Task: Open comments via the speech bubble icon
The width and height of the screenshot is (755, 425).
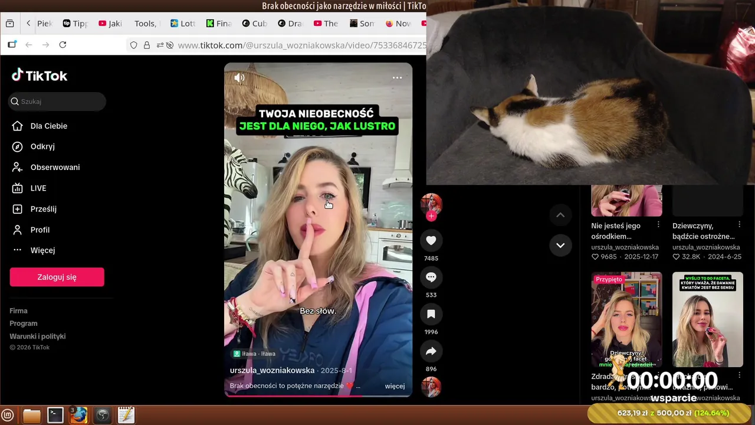Action: click(431, 277)
